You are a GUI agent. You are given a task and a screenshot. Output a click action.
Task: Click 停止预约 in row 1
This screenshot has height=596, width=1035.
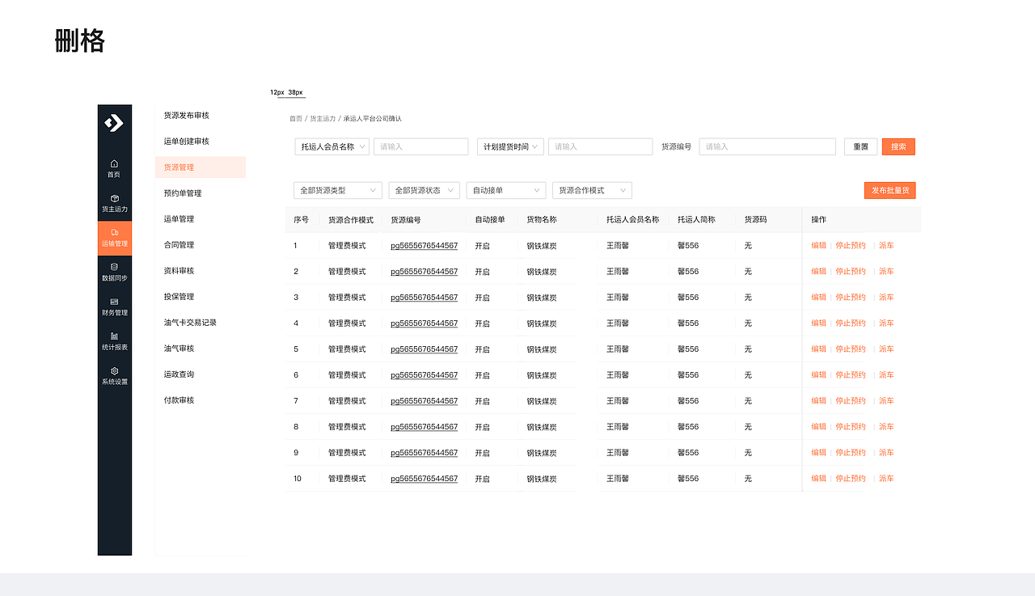[851, 246]
